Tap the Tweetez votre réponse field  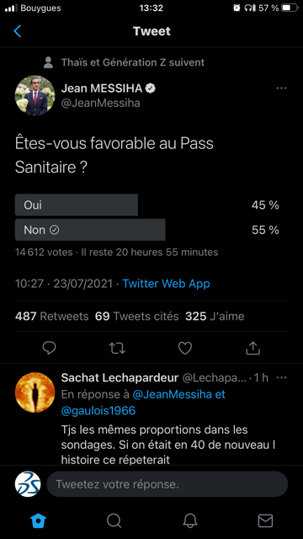(x=167, y=484)
